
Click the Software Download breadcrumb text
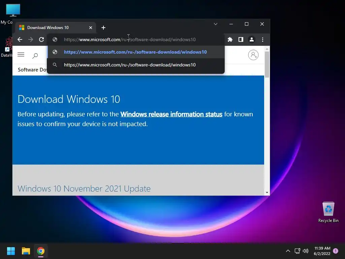[x=32, y=70]
